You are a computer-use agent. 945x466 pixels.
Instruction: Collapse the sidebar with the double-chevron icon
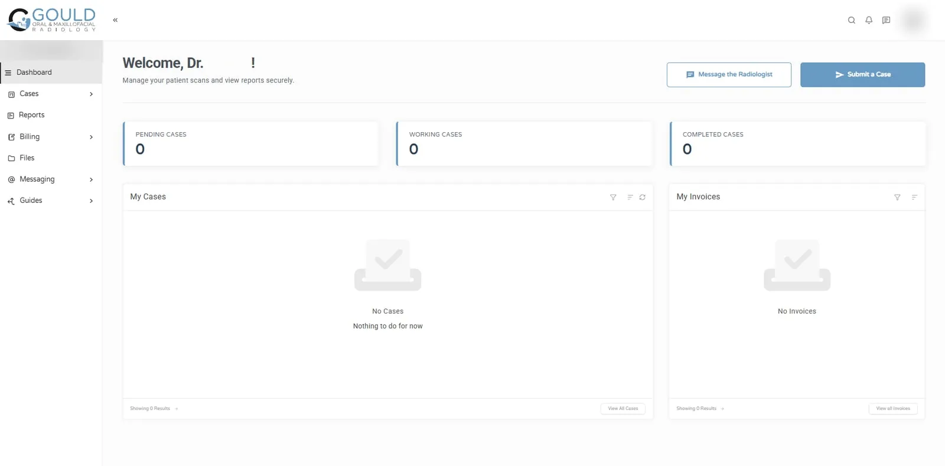[115, 20]
